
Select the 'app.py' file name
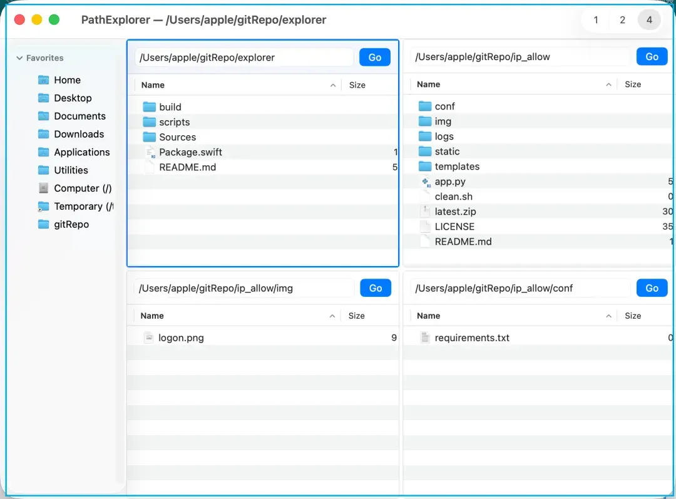click(x=450, y=182)
